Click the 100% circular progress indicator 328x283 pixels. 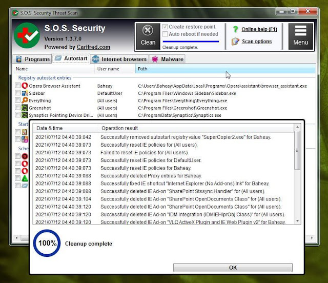pyautogui.click(x=47, y=243)
